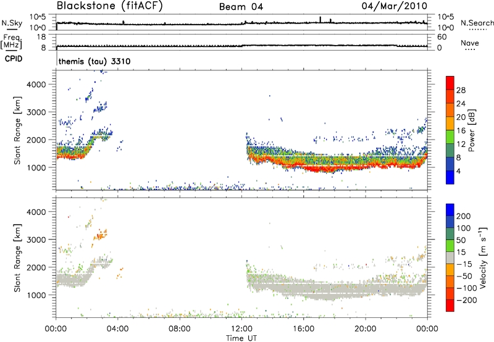Click the 2000 tick on velocity panel axis

[x=36, y=267]
